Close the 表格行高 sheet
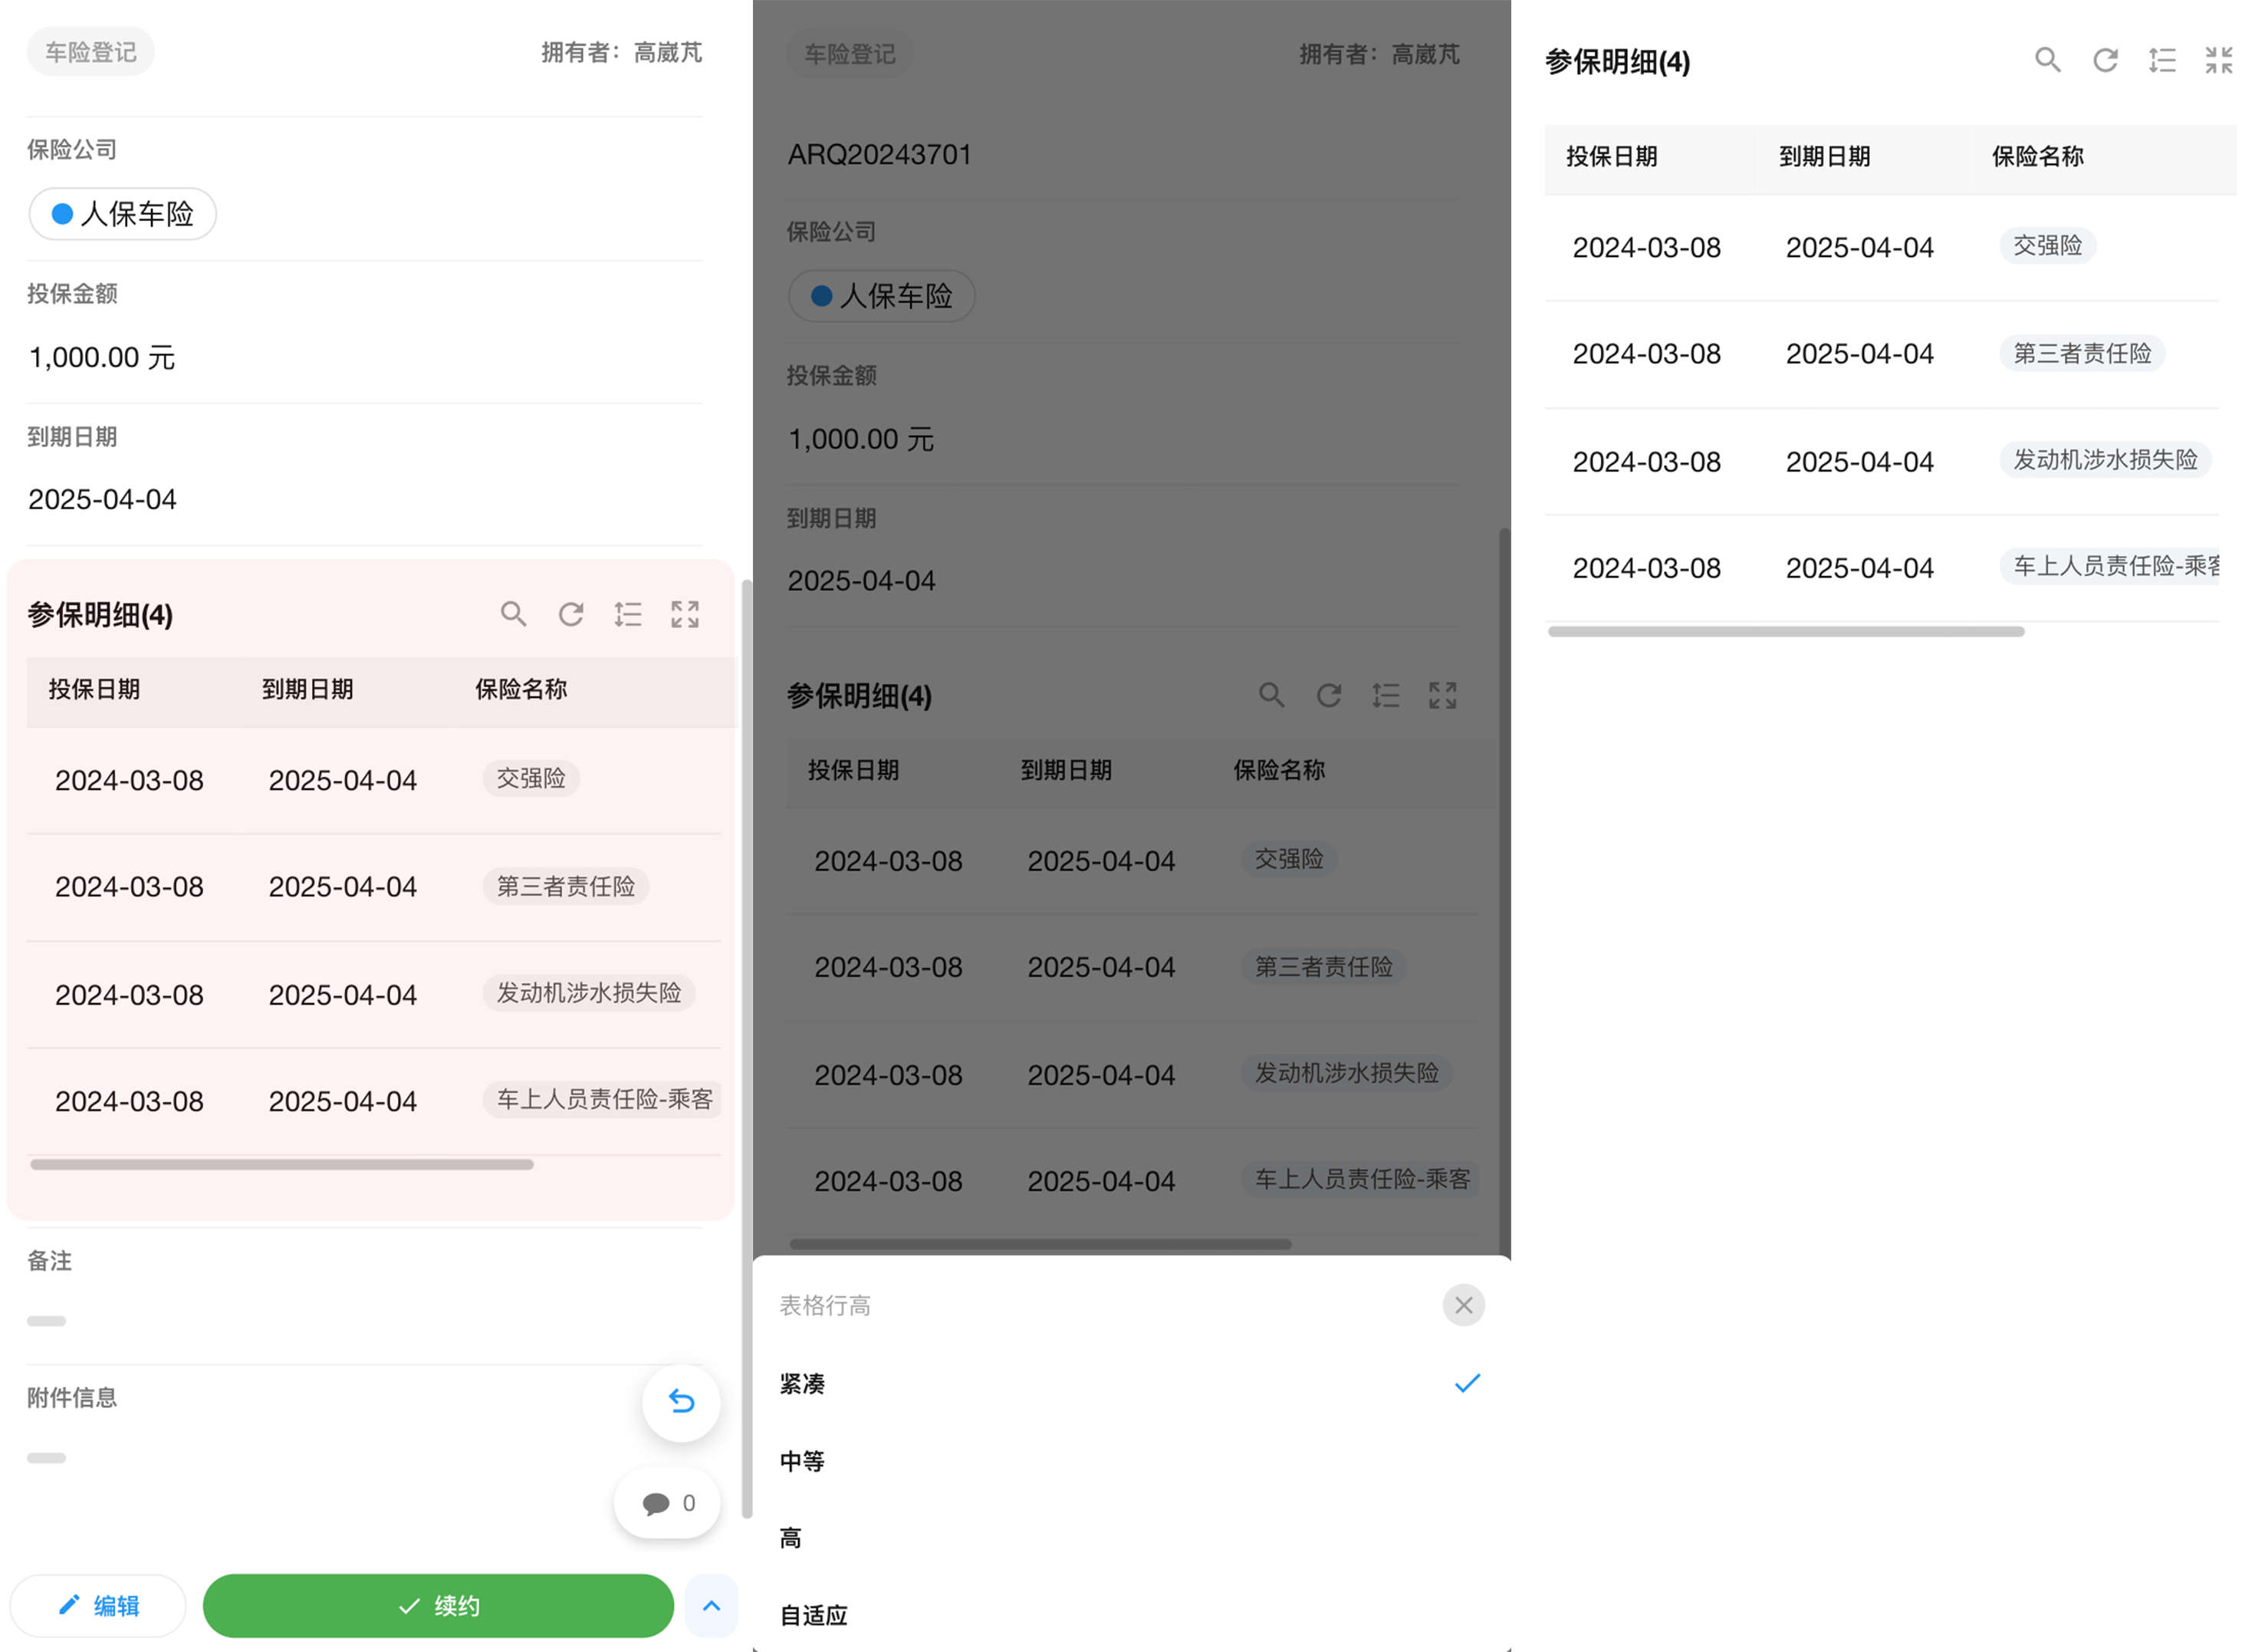Image resolution: width=2268 pixels, height=1652 pixels. [x=1464, y=1305]
